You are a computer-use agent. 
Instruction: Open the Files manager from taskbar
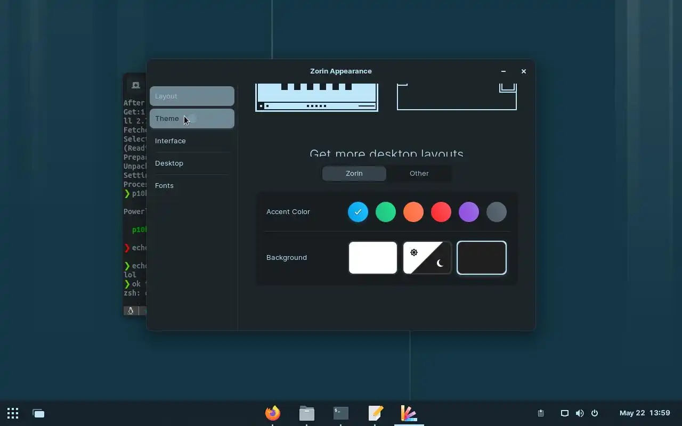tap(307, 413)
